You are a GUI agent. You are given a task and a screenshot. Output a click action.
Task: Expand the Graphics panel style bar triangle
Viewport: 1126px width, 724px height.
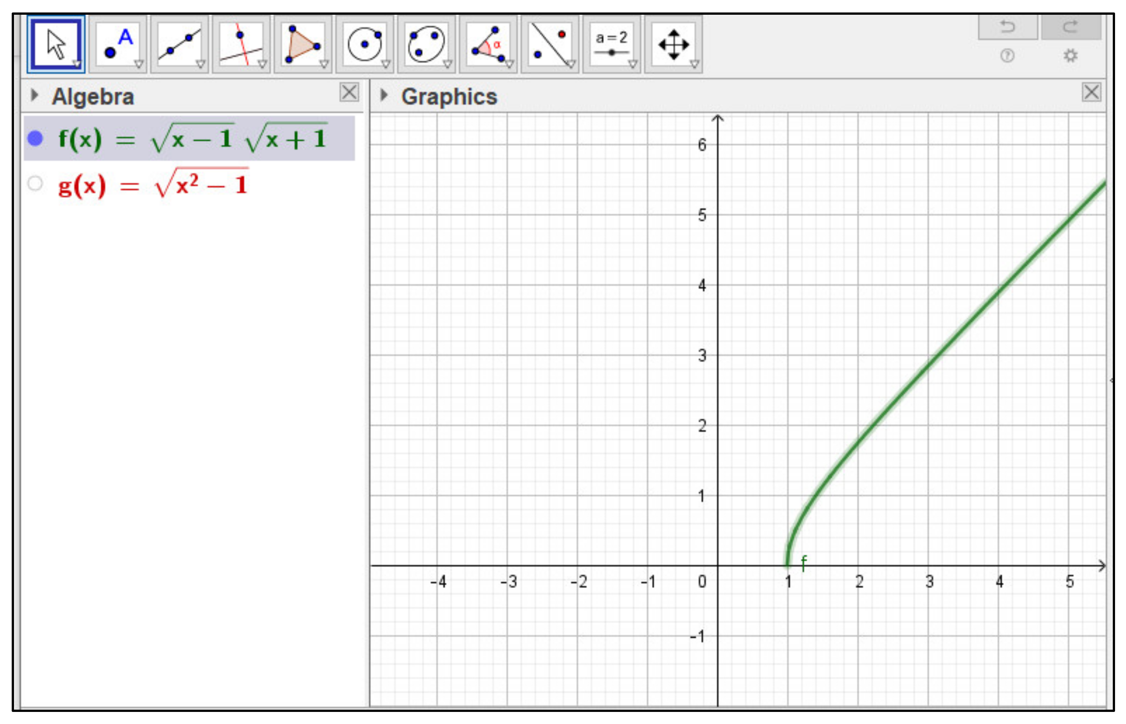(x=384, y=96)
